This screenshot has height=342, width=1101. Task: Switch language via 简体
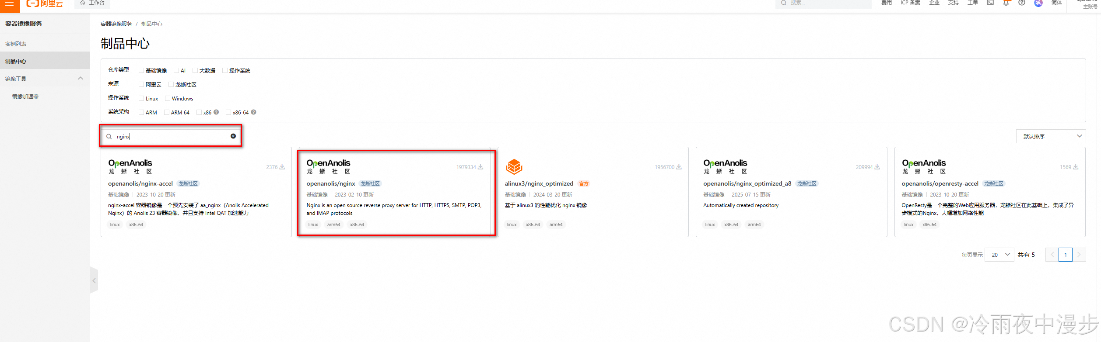click(1057, 3)
